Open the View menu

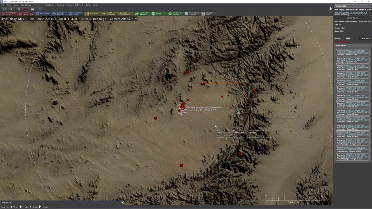(9, 5)
